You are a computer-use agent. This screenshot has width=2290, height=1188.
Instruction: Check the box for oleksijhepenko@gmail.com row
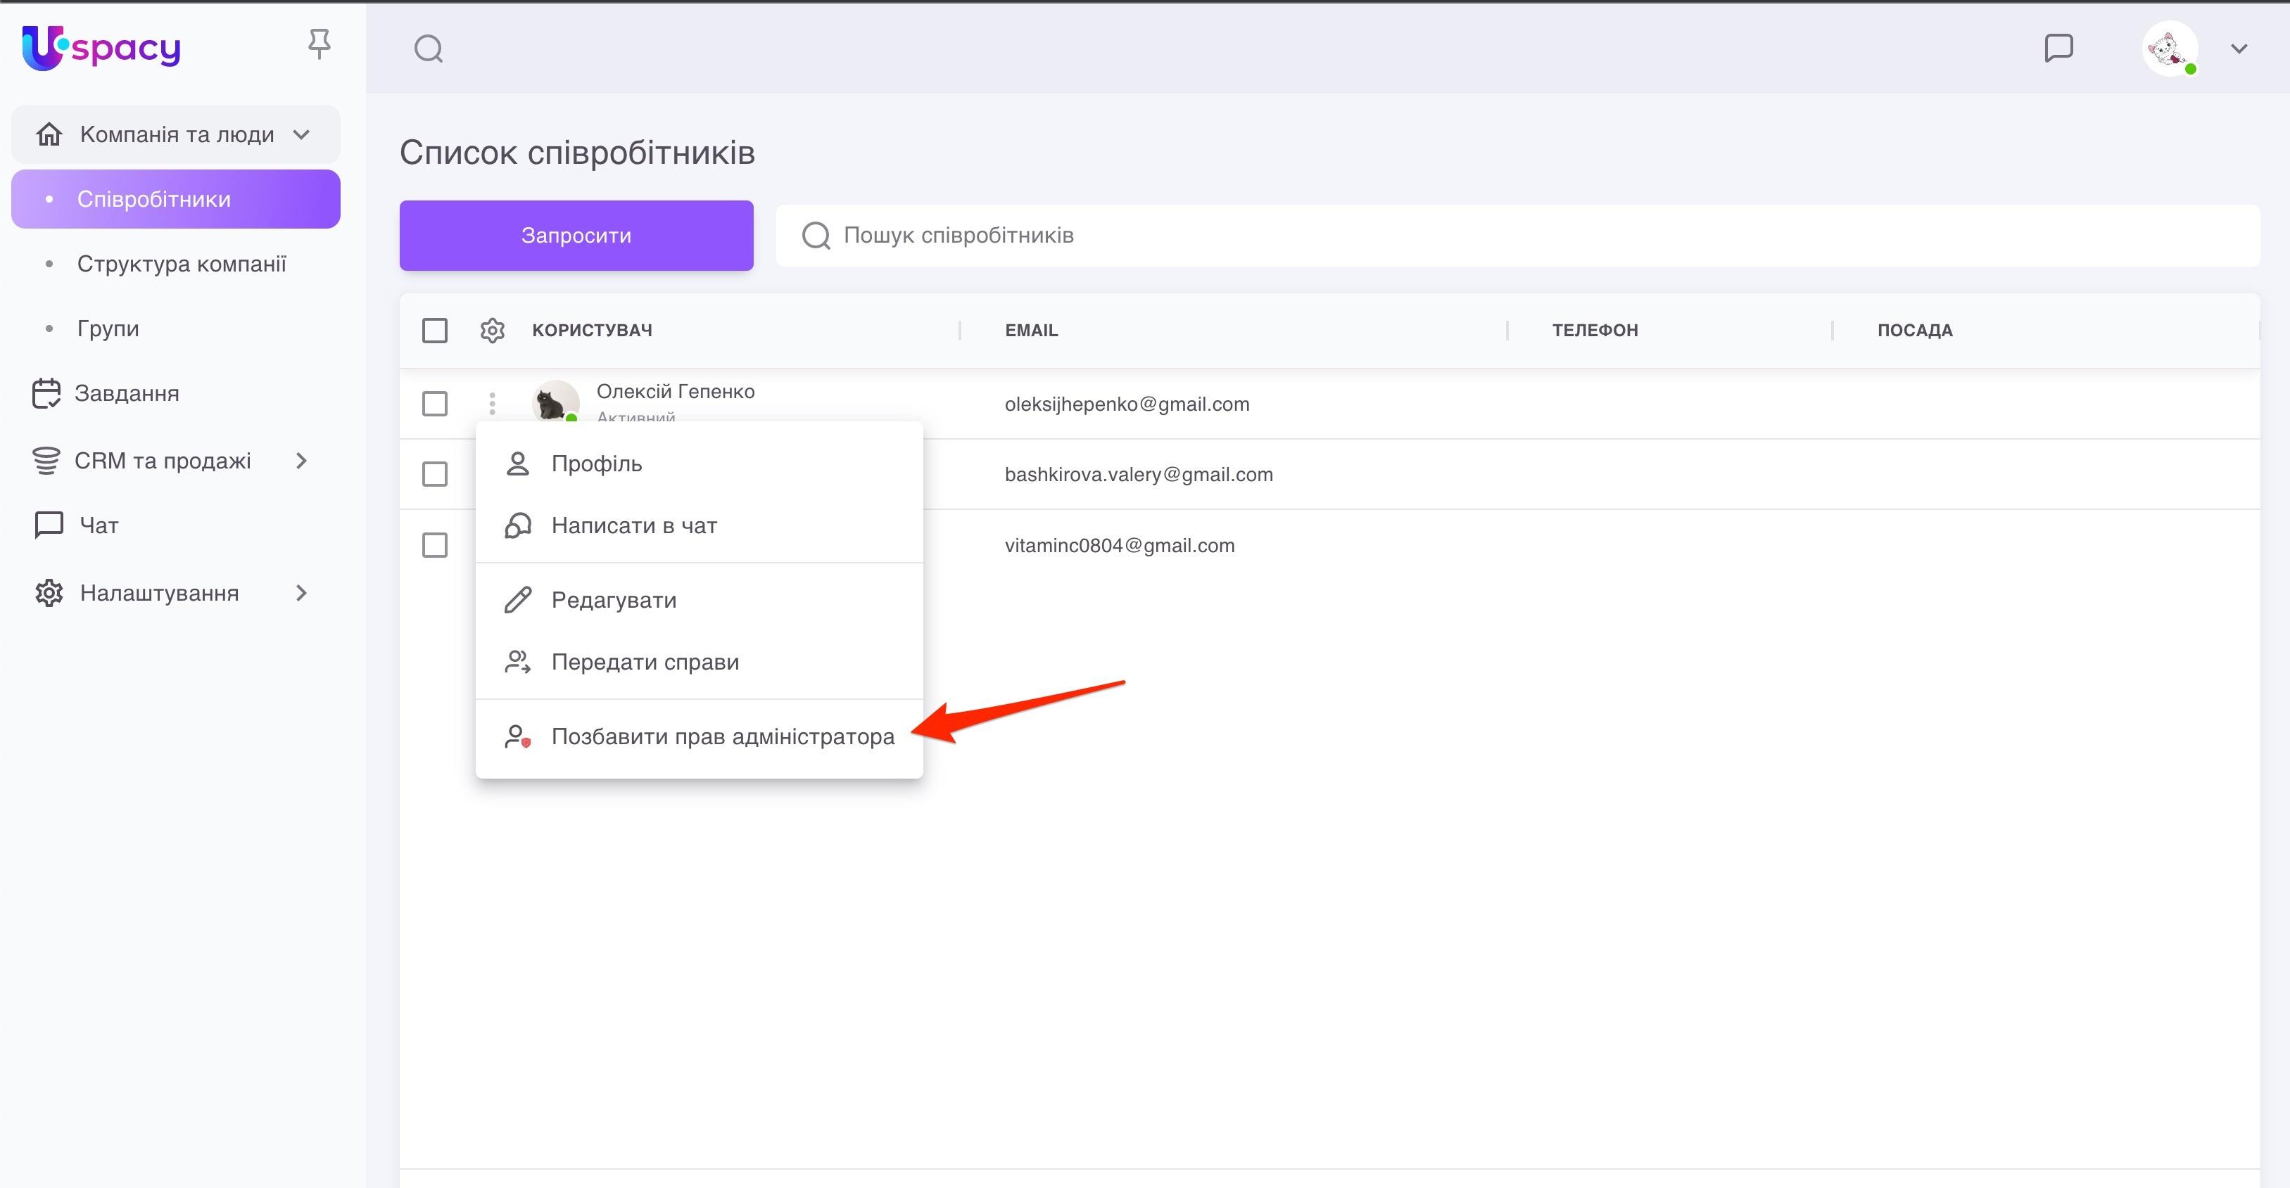435,404
